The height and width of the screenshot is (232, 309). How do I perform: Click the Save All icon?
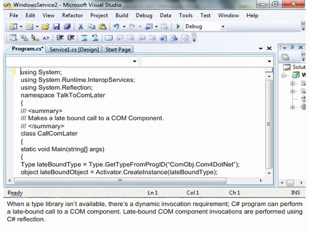67,26
